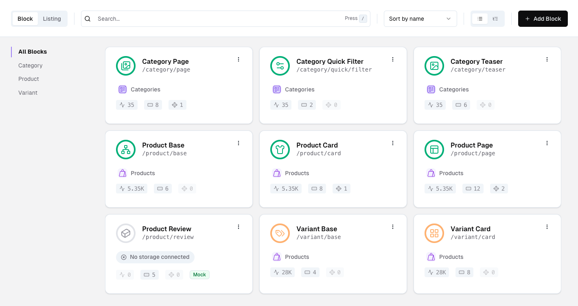Click inside the search input field
This screenshot has width=578, height=306.
(204, 18)
